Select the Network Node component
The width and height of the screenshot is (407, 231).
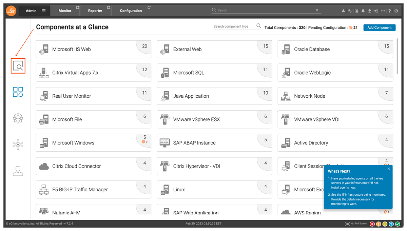[335, 96]
